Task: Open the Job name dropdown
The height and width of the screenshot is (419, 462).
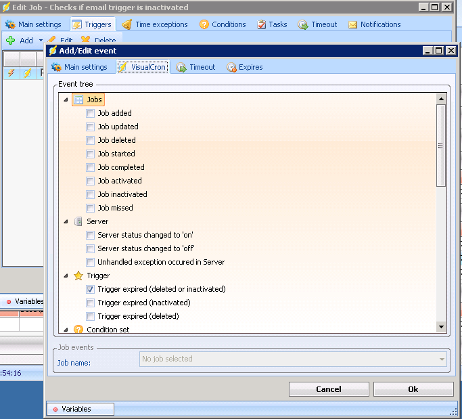Action: pyautogui.click(x=442, y=359)
